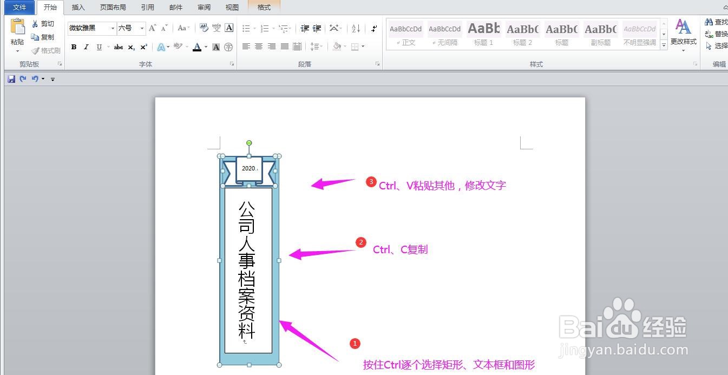Click the text highlight color icon
This screenshot has width=728, height=375.
[x=178, y=47]
